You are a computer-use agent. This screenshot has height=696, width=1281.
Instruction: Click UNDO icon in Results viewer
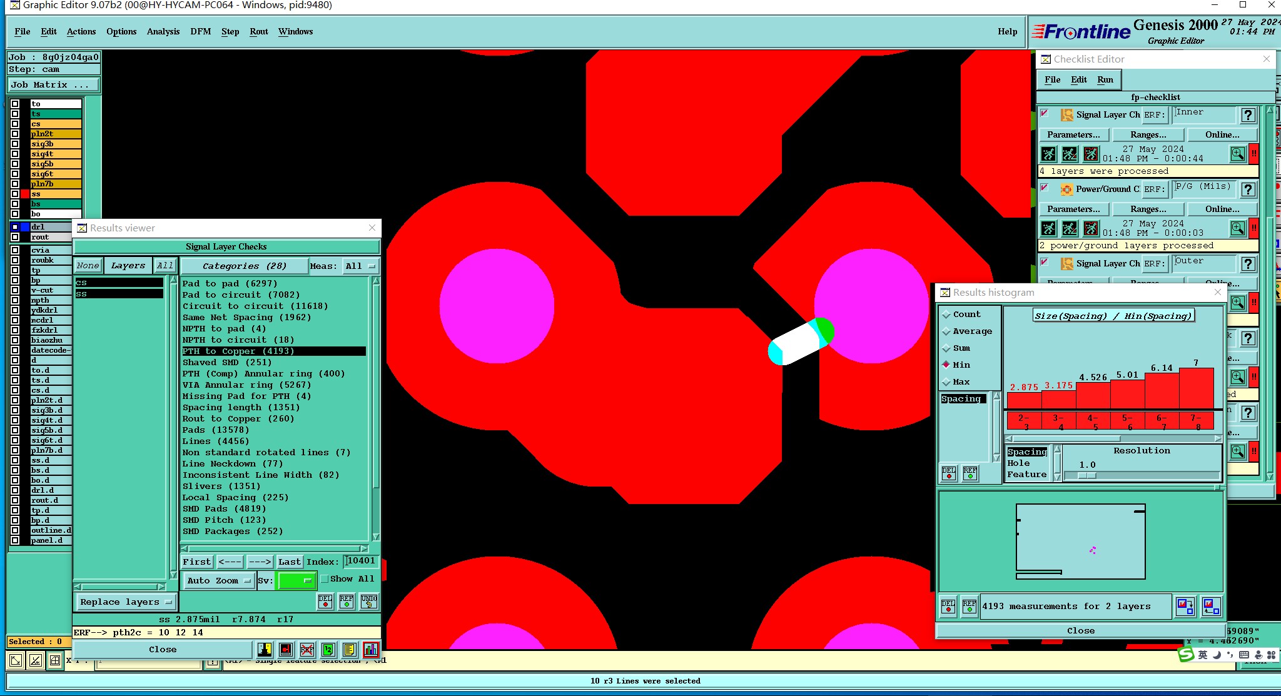369,602
